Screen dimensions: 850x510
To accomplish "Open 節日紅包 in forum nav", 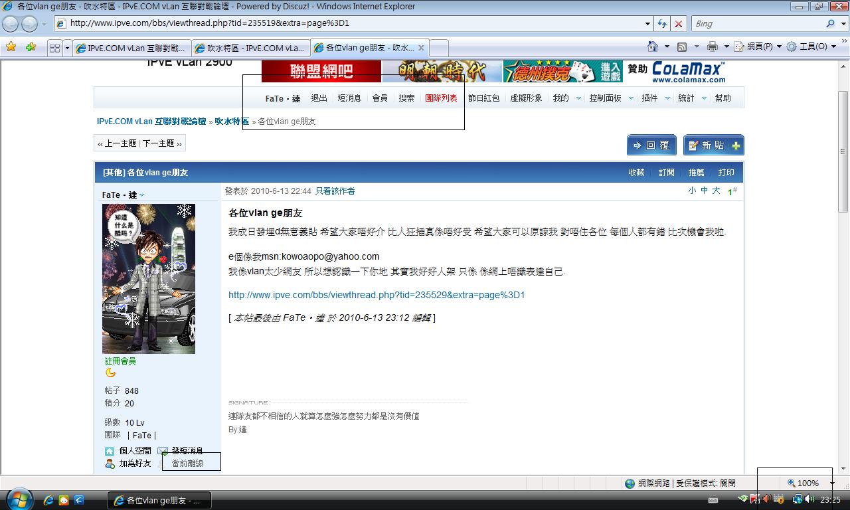I will pyautogui.click(x=483, y=98).
